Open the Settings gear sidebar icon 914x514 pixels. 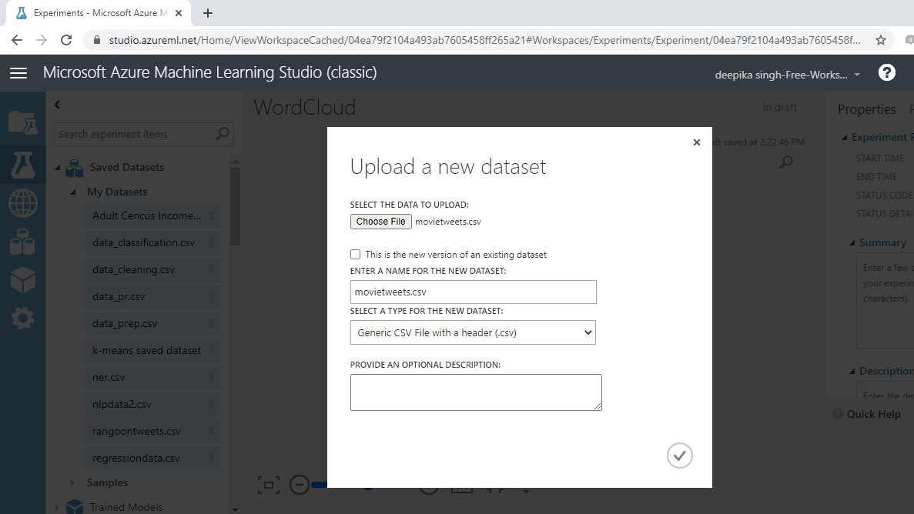pyautogui.click(x=23, y=319)
